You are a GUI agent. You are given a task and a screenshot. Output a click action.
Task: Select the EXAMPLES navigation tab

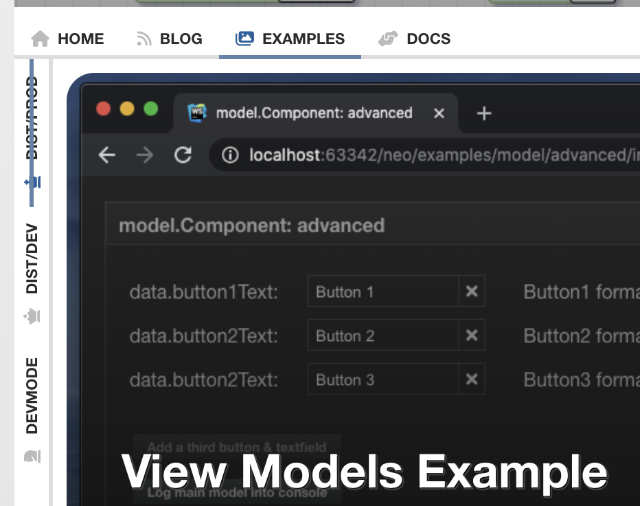290,38
